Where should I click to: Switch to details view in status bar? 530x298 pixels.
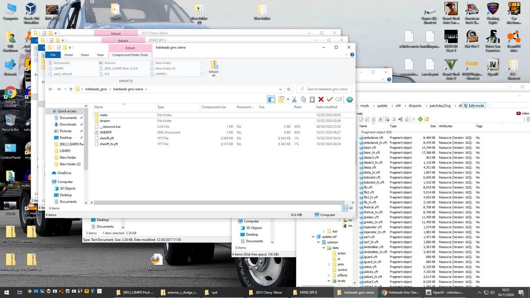(x=345, y=208)
